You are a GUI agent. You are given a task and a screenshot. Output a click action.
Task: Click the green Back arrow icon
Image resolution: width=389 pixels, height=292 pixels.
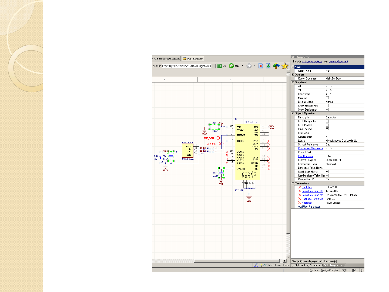pos(231,66)
